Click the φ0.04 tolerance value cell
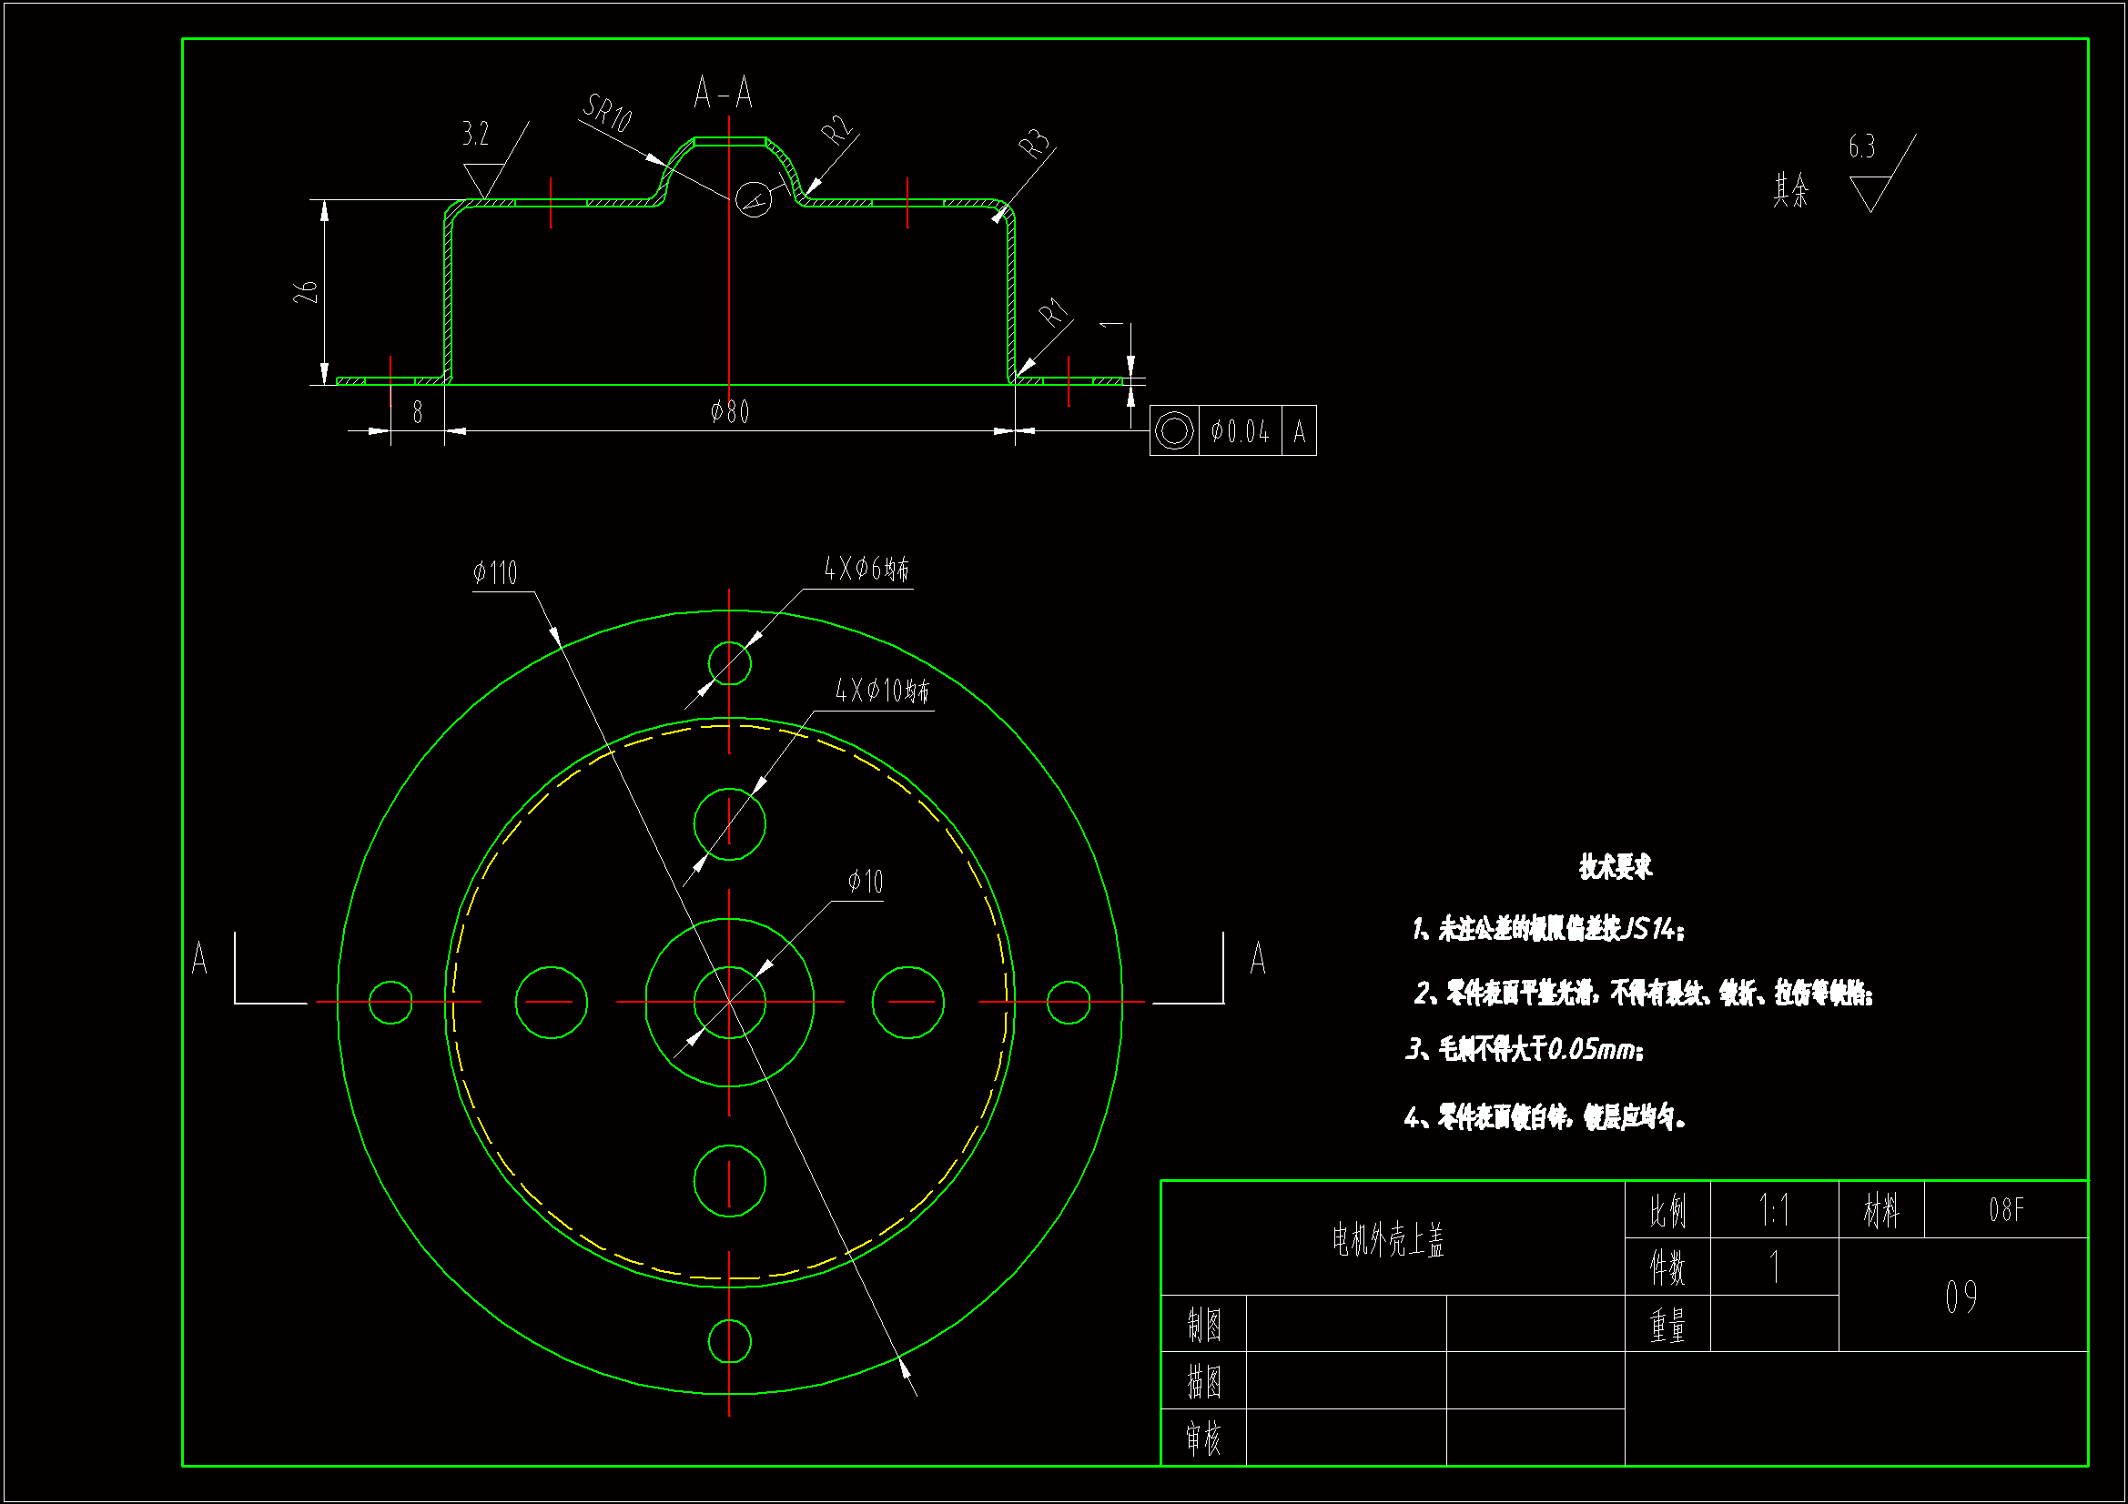2128x1504 pixels. (1239, 431)
